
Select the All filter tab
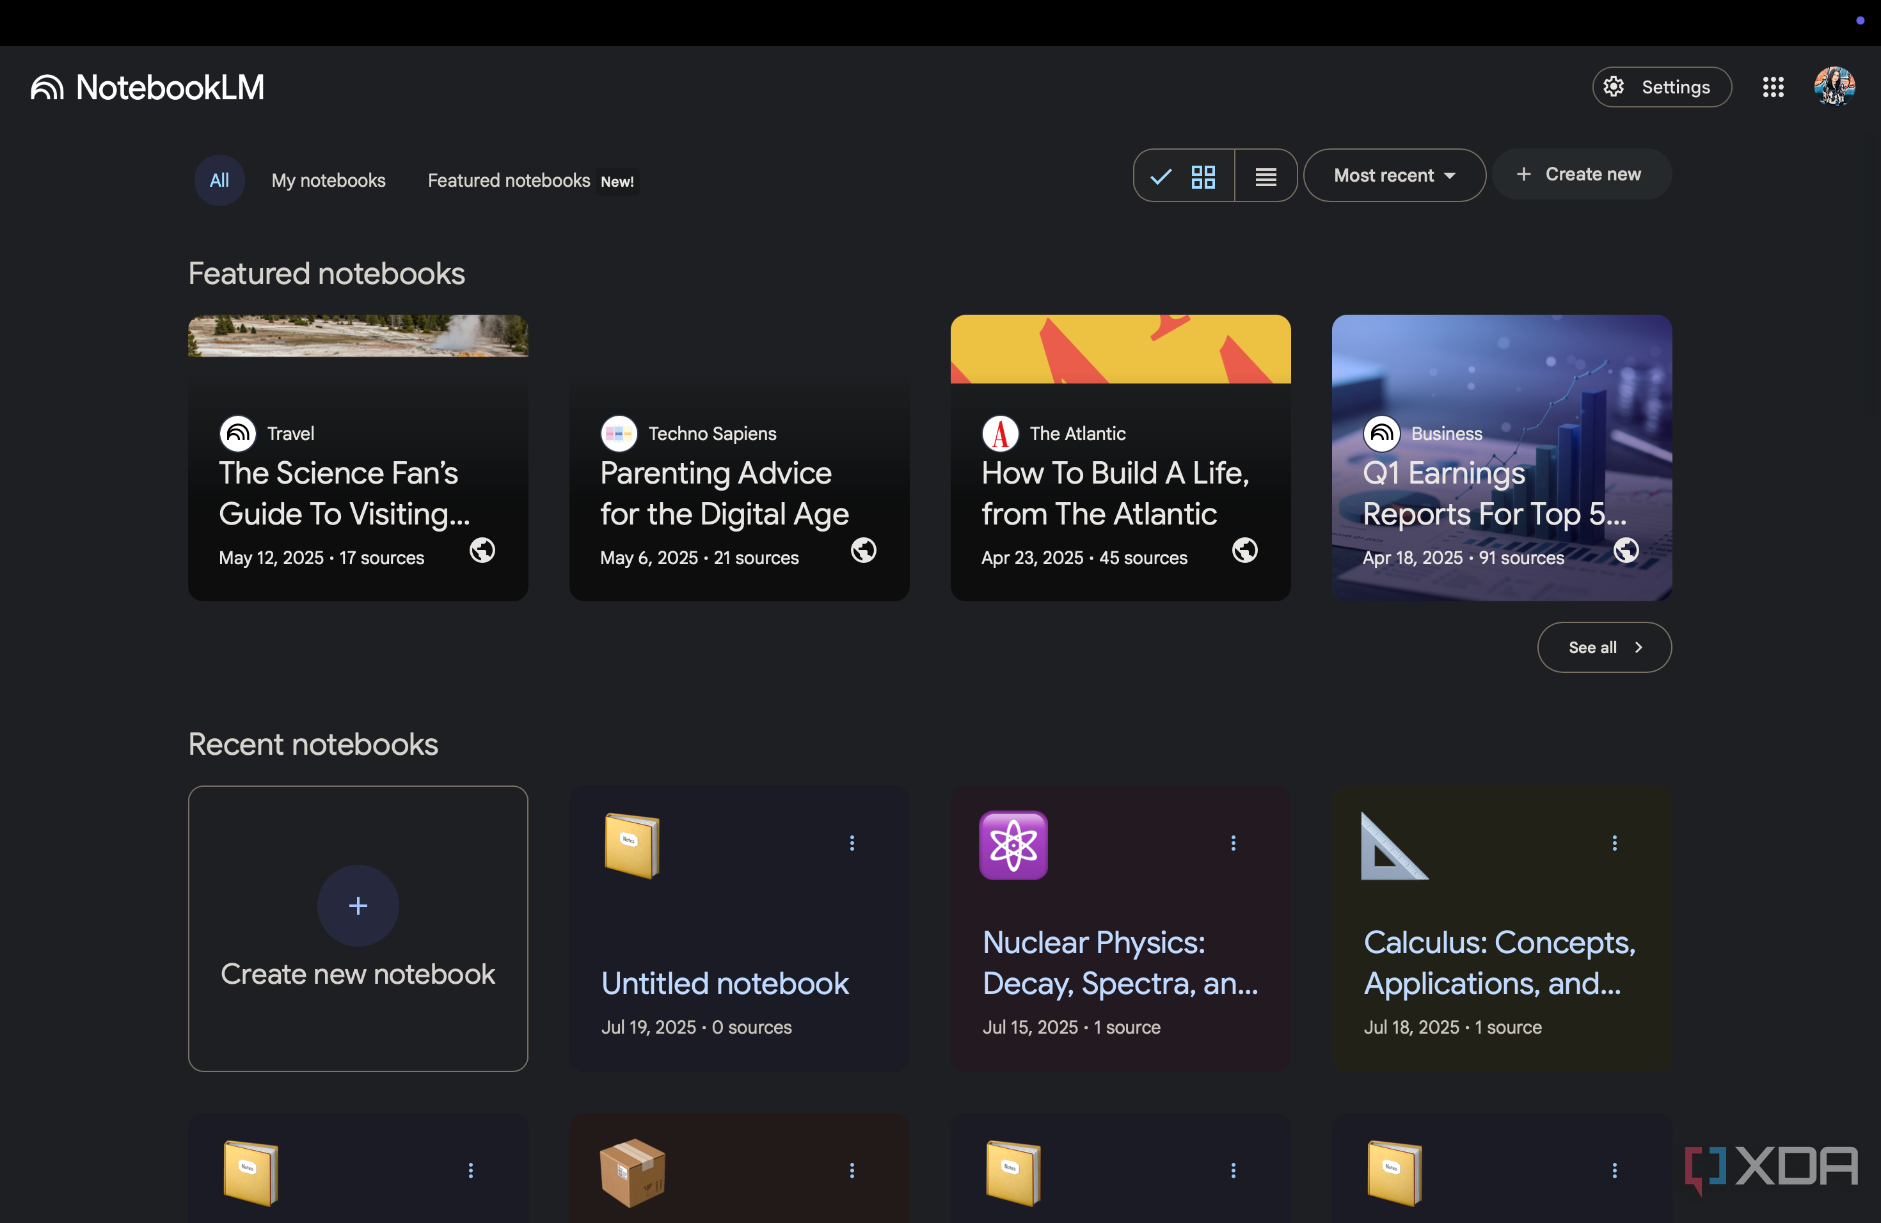pyautogui.click(x=219, y=180)
